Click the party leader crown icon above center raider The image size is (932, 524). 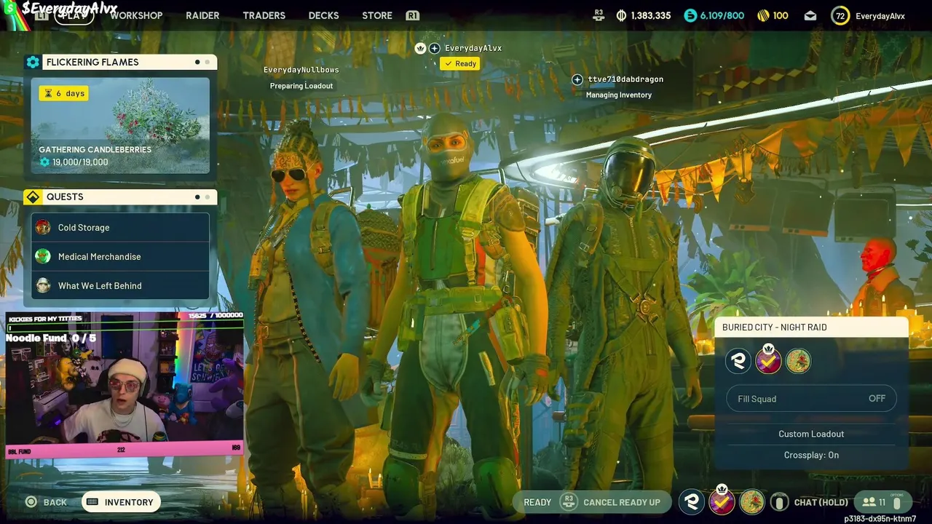tap(420, 48)
